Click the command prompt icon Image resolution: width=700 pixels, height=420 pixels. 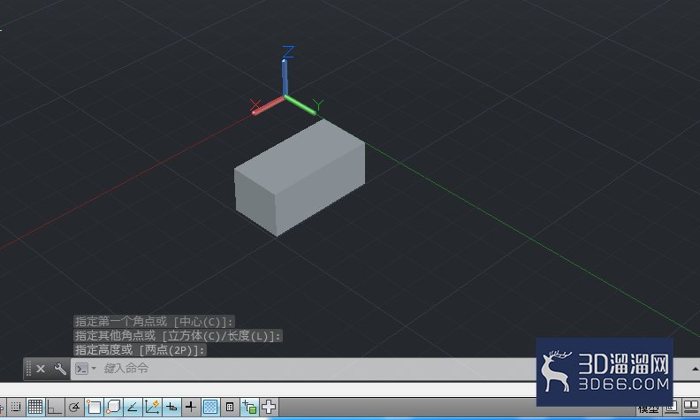coord(81,369)
